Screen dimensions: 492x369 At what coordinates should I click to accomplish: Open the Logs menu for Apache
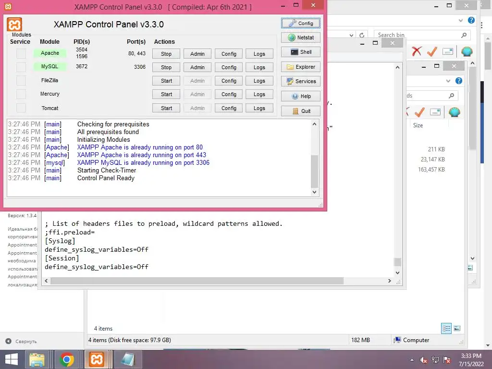(259, 54)
